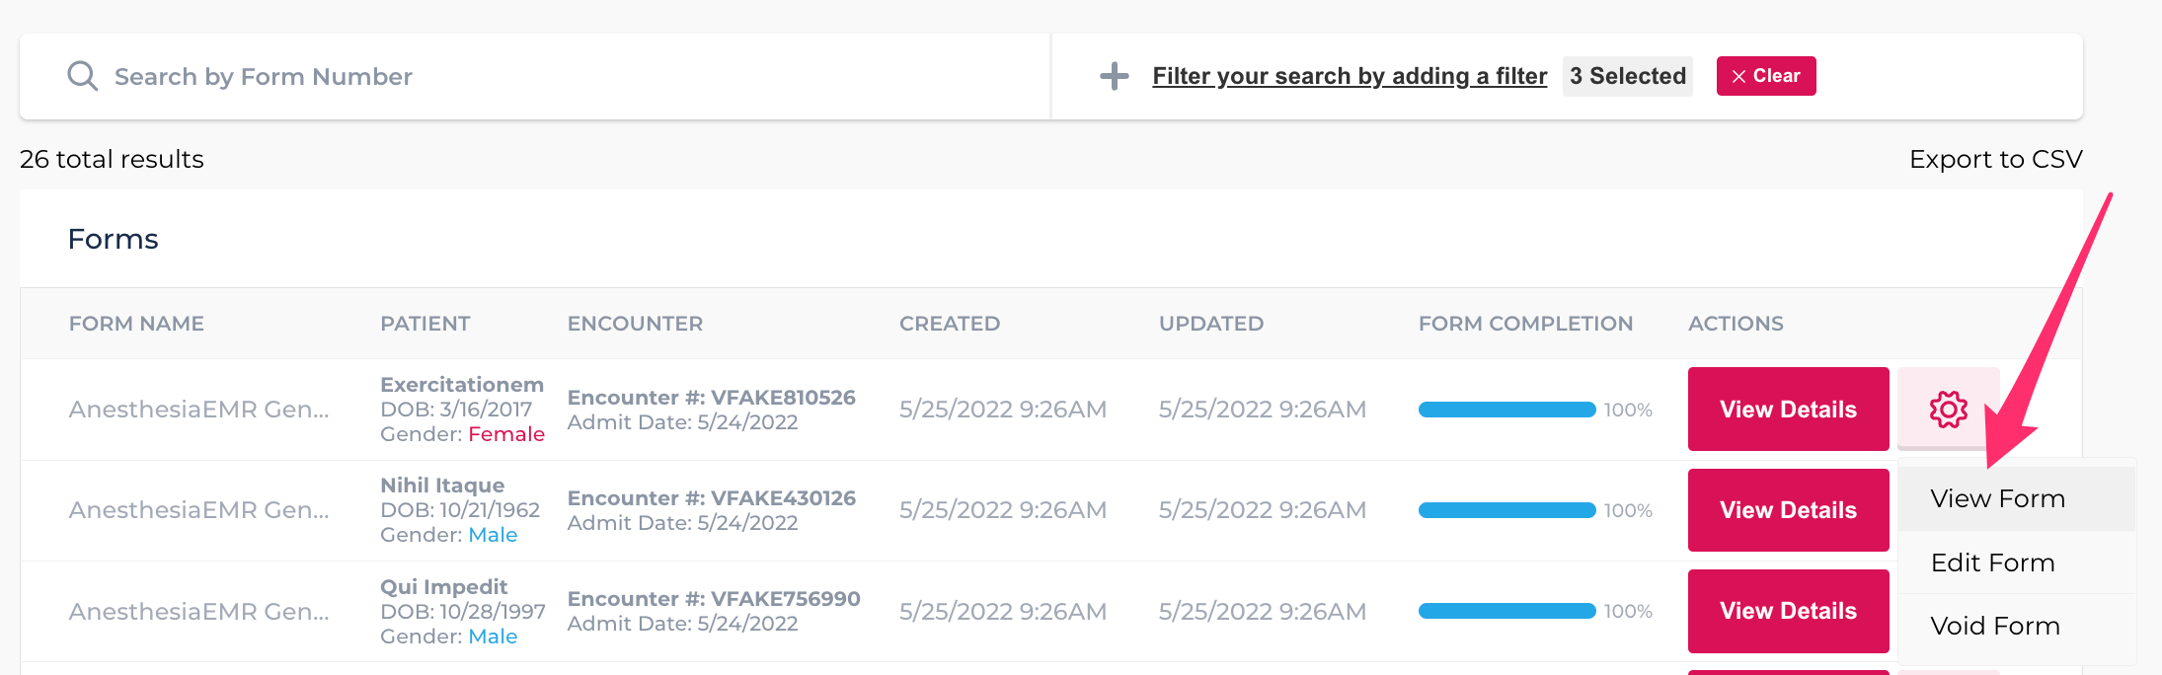The height and width of the screenshot is (675, 2162).
Task: Open gear settings menu for Exercitationem row
Action: (1948, 409)
